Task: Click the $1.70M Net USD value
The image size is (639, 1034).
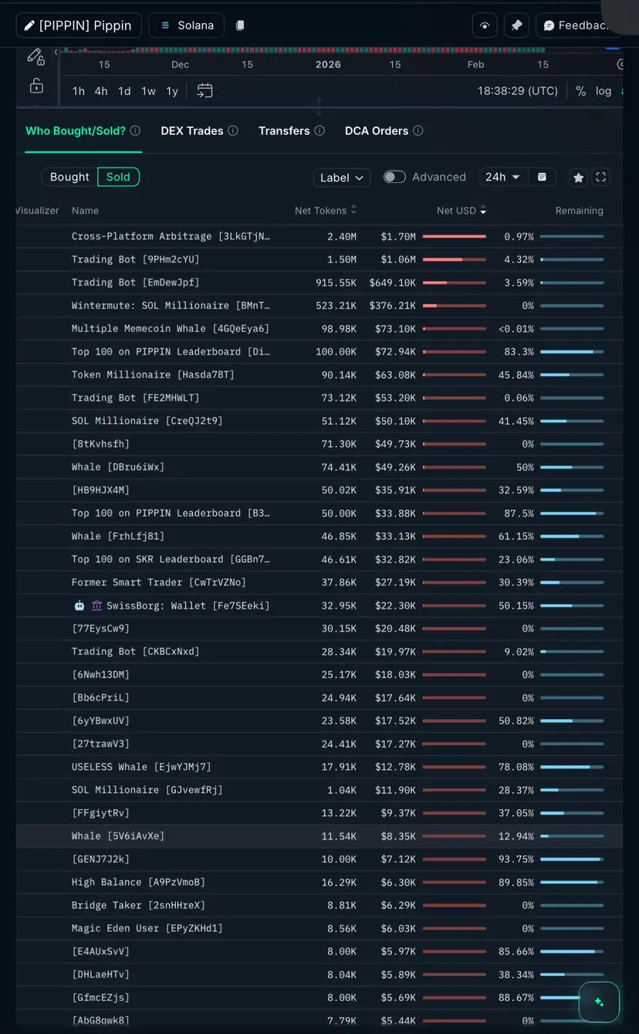Action: coord(398,236)
